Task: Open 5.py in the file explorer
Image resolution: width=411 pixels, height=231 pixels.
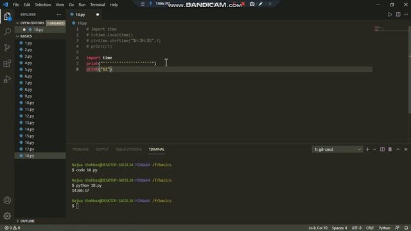Action: (x=28, y=70)
